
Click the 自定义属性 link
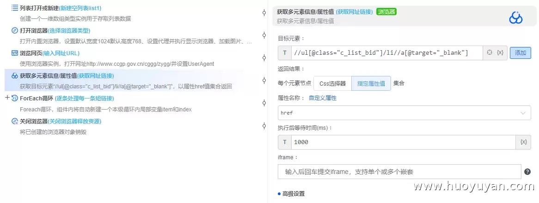pyautogui.click(x=323, y=98)
